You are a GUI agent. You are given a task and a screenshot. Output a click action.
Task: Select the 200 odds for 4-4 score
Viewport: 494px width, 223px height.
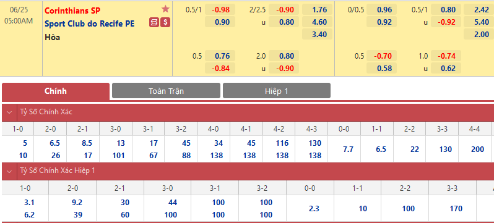(x=478, y=149)
